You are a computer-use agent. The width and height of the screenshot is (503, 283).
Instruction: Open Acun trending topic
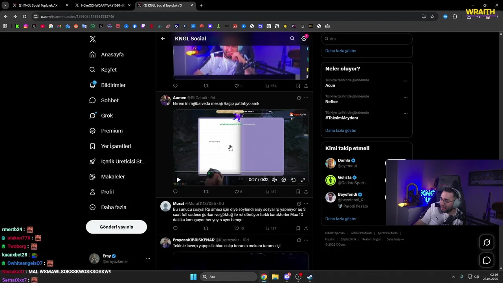(x=330, y=85)
